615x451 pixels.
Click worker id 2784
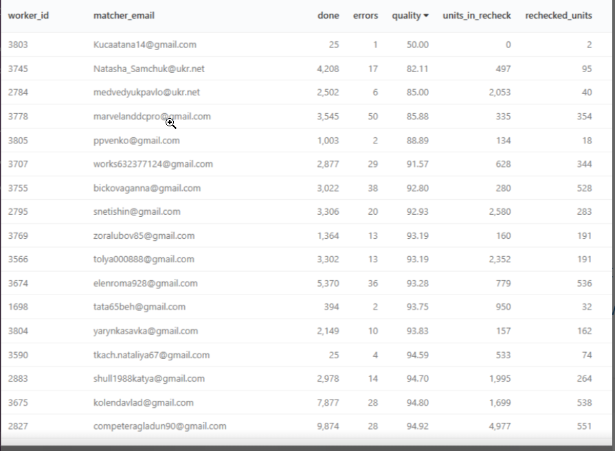click(x=18, y=93)
